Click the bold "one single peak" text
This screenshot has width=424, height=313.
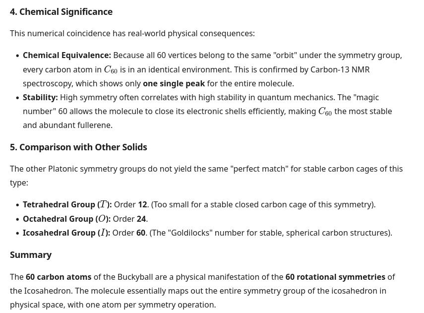click(174, 83)
